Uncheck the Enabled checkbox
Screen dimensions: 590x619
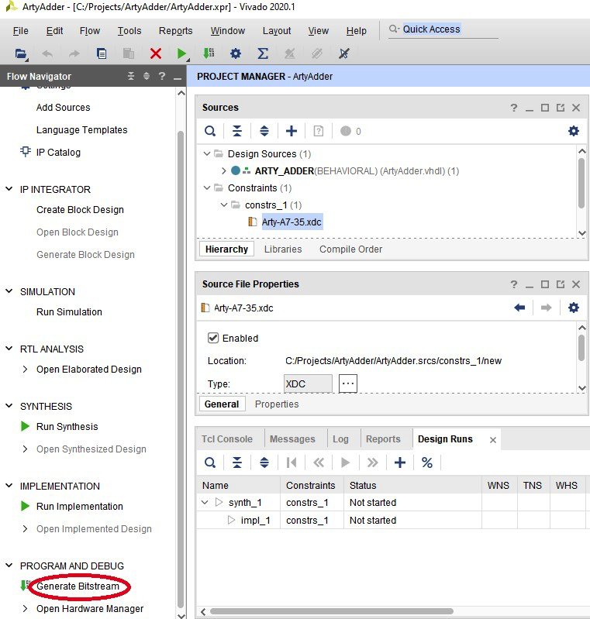pyautogui.click(x=213, y=339)
